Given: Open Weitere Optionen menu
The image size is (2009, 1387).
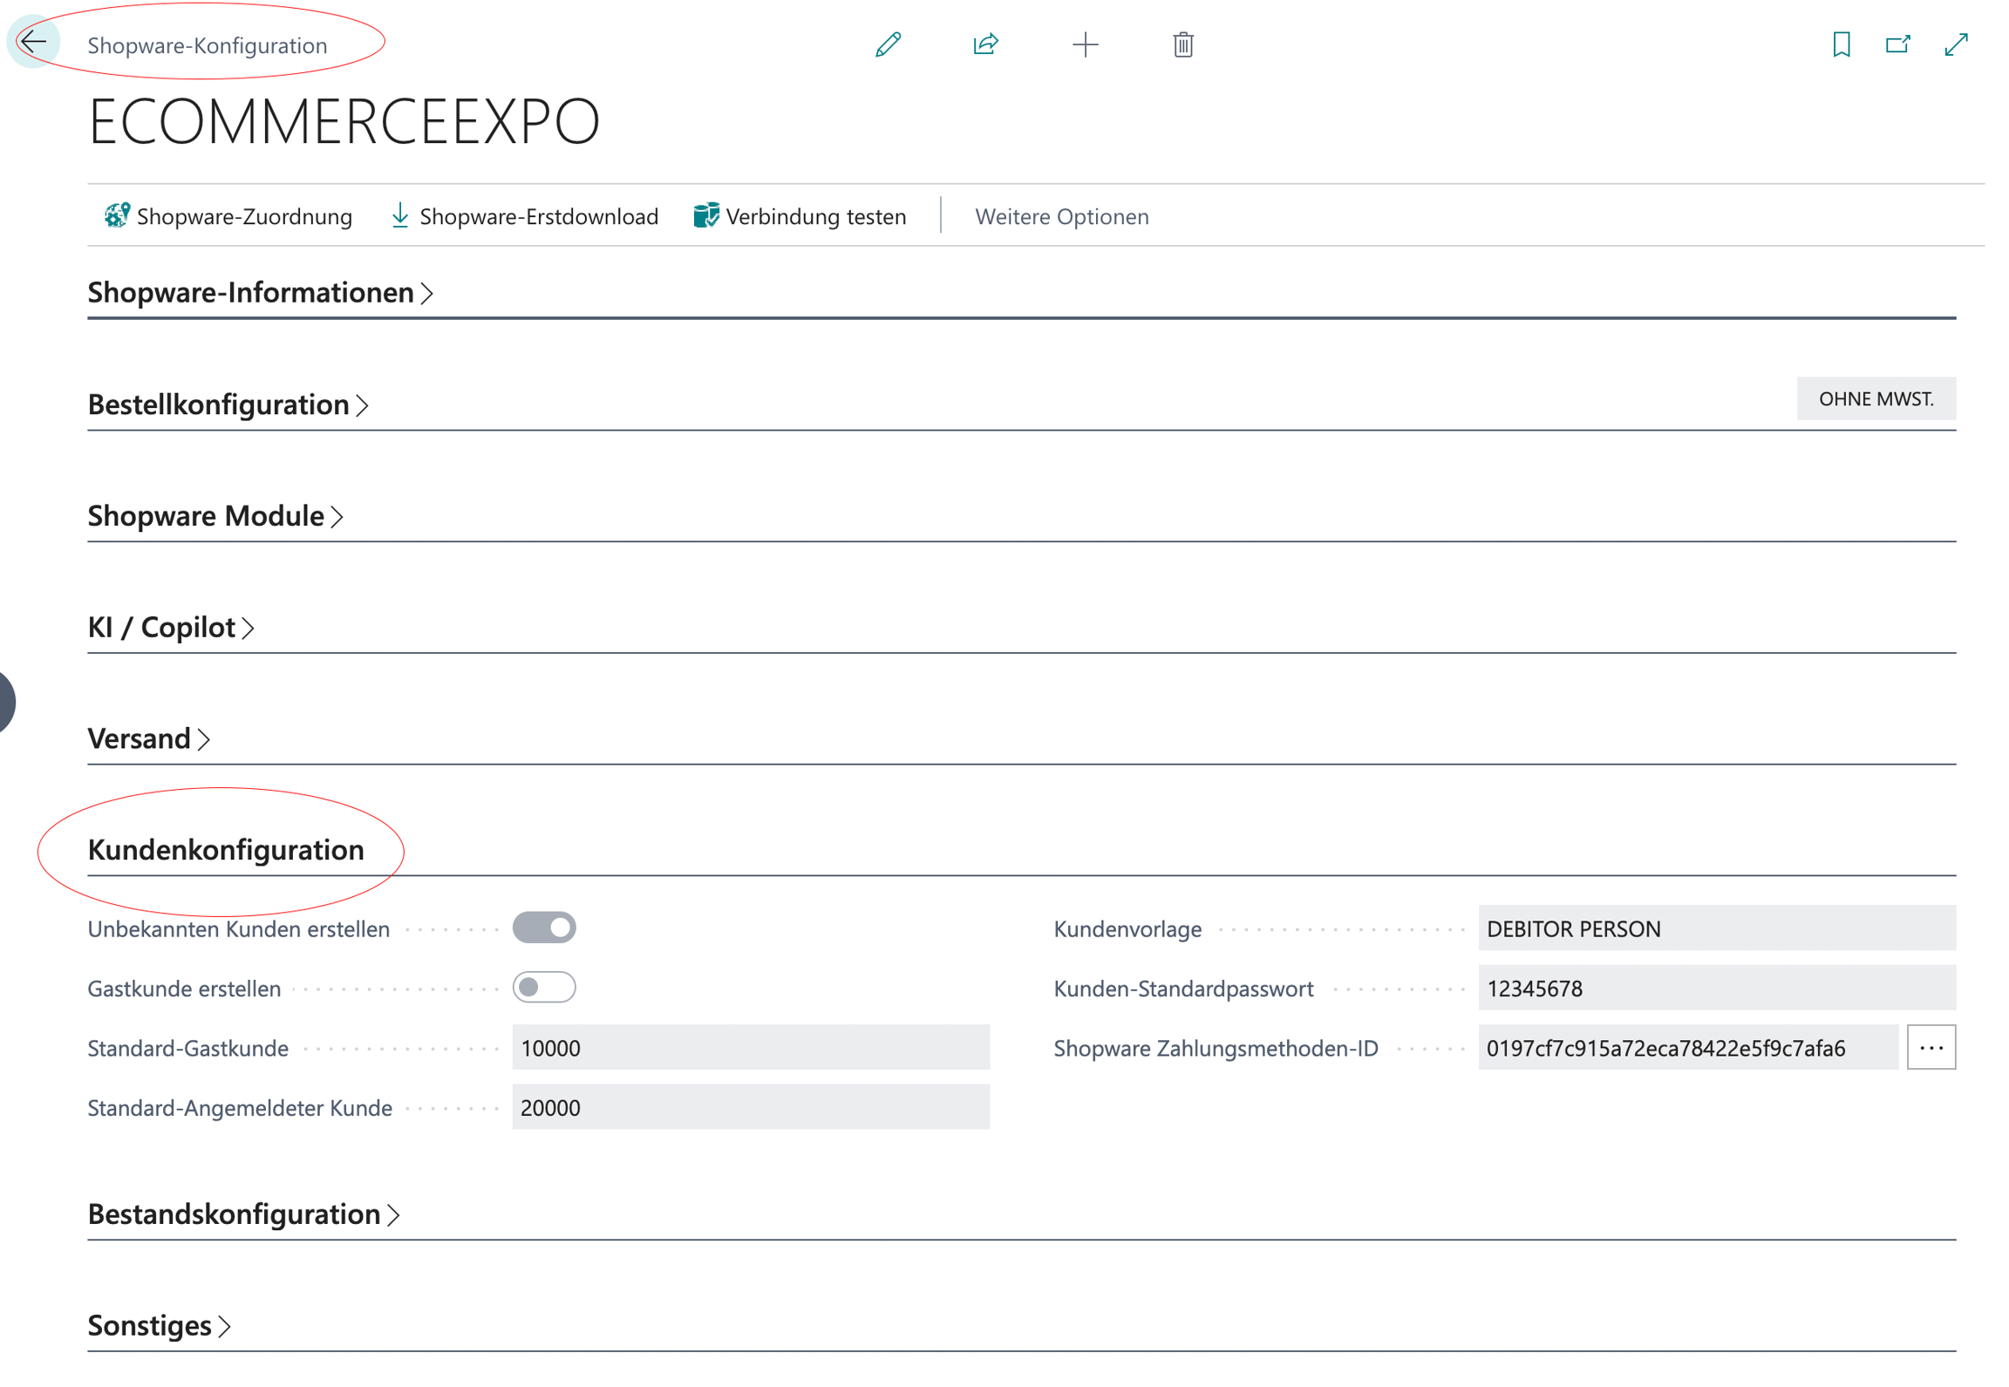Looking at the screenshot, I should pos(1061,216).
